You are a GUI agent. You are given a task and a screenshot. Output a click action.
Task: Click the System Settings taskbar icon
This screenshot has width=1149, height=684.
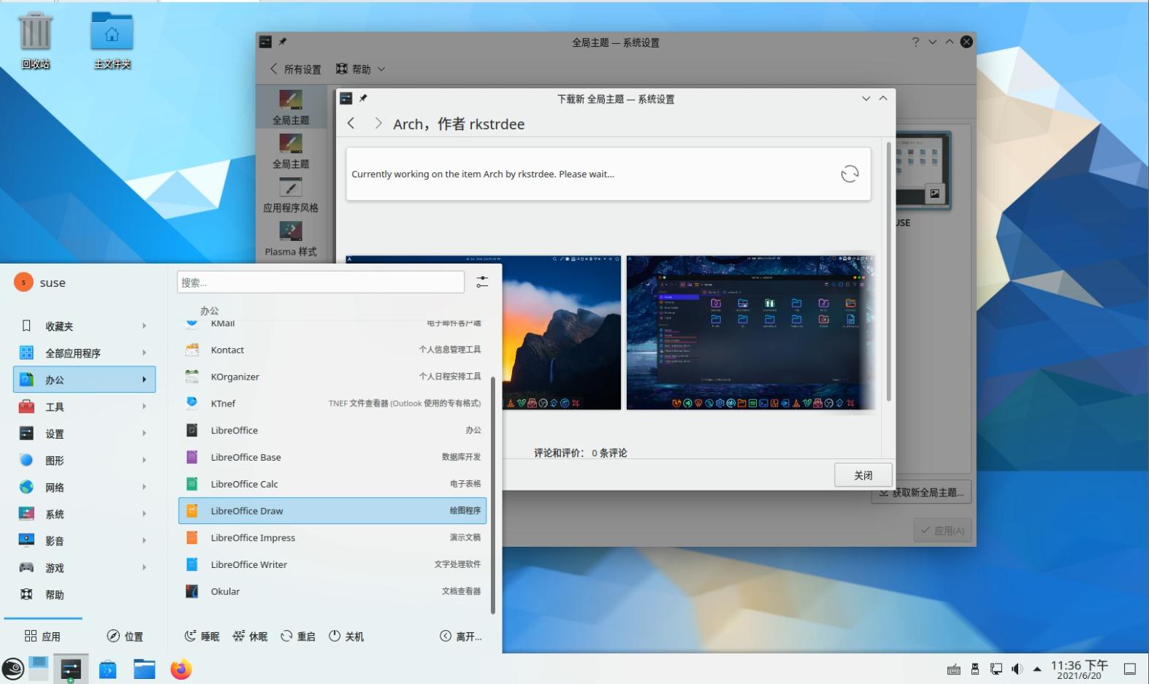tap(71, 669)
